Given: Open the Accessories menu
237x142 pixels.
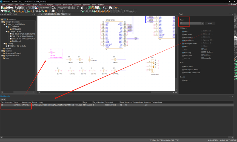Looking at the screenshot, I should (x=67, y=5).
